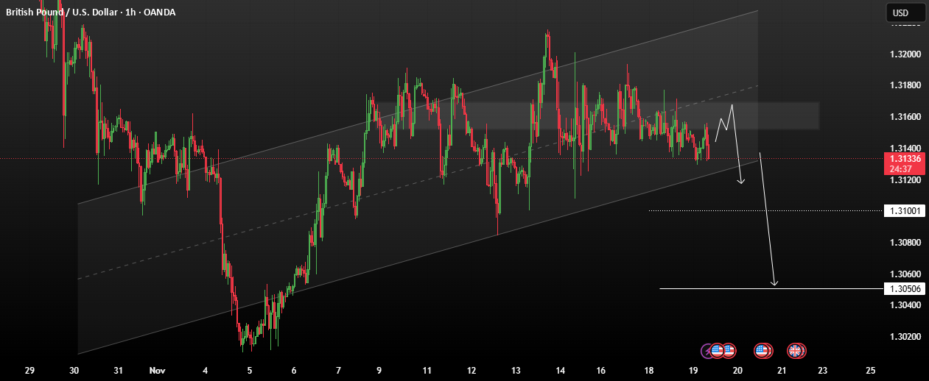Click the Nov date axis label

[155, 371]
